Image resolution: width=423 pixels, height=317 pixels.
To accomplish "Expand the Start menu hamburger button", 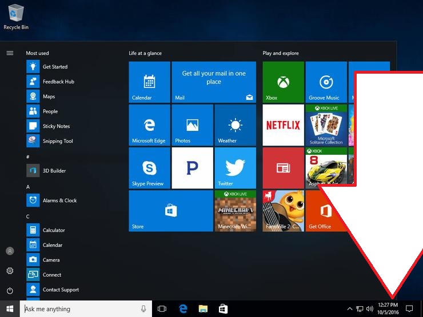I will [10, 53].
